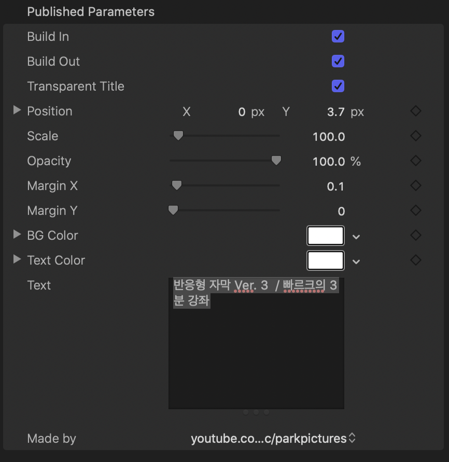
Task: Uncheck the Build In checkbox
Action: pos(338,37)
